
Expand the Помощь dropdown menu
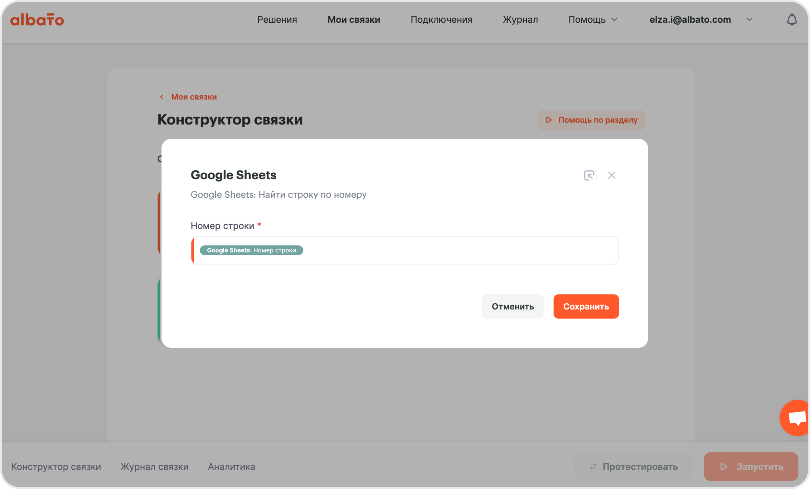tap(593, 20)
